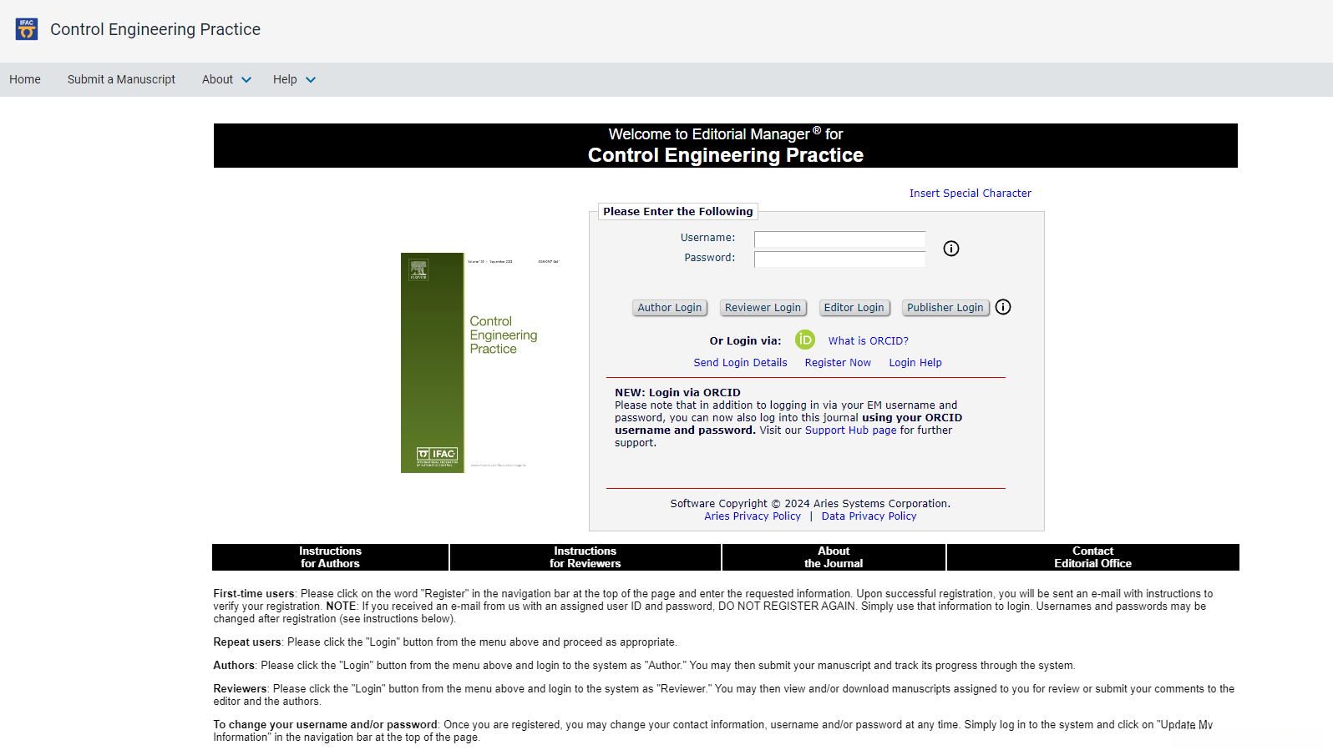The image size is (1333, 755).
Task: Click the info icon beside Publisher Login
Action: (1003, 307)
